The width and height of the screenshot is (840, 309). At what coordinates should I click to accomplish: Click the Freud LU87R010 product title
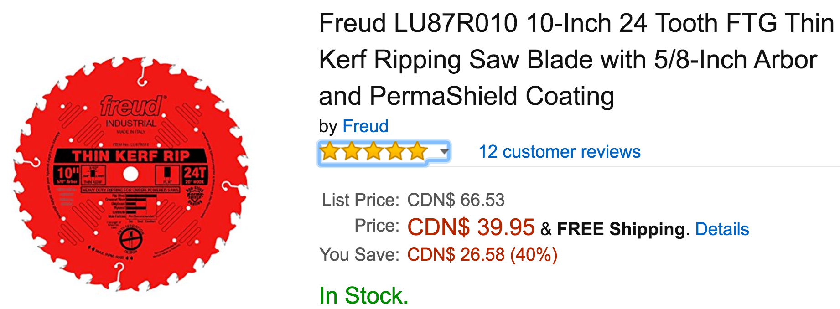click(x=576, y=60)
